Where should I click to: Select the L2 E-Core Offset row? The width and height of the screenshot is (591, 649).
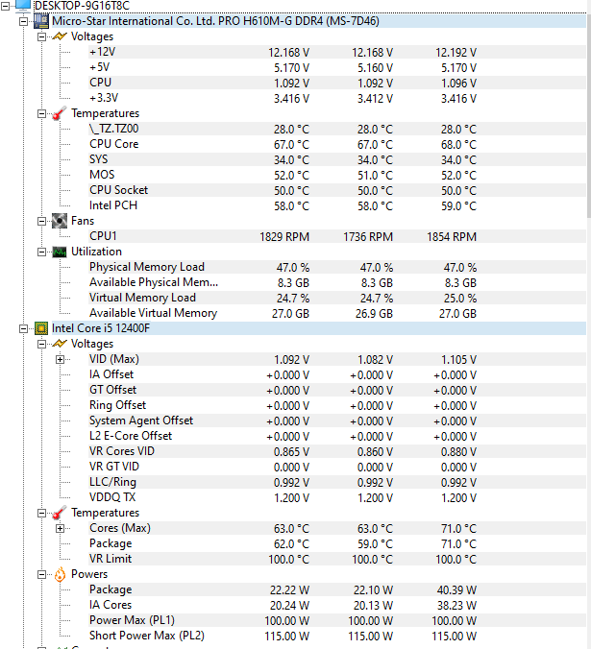click(336, 436)
